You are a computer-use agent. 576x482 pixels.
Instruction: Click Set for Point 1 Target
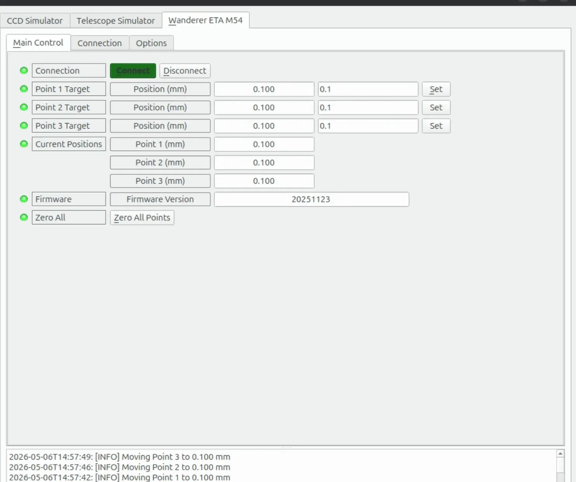click(436, 89)
